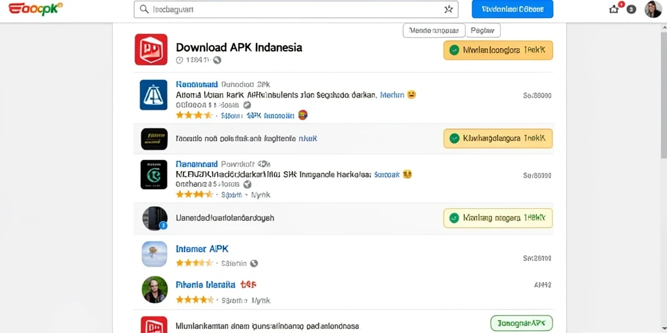This screenshot has width=667, height=333.
Task: Click star rating in green C app row
Action: [194, 194]
